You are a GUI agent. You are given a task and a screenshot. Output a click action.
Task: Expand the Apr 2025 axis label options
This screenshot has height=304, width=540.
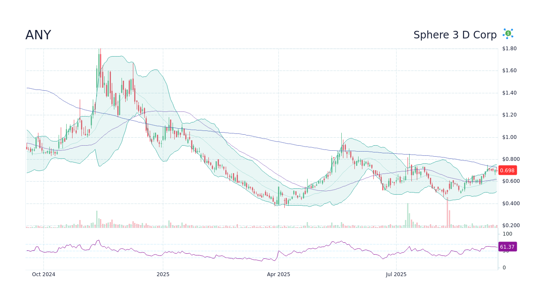pyautogui.click(x=278, y=274)
